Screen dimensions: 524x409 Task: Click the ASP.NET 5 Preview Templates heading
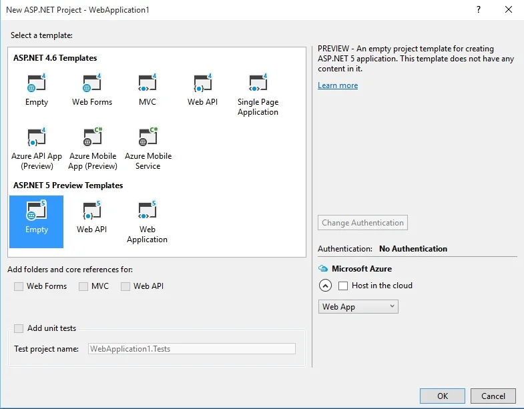click(x=68, y=185)
